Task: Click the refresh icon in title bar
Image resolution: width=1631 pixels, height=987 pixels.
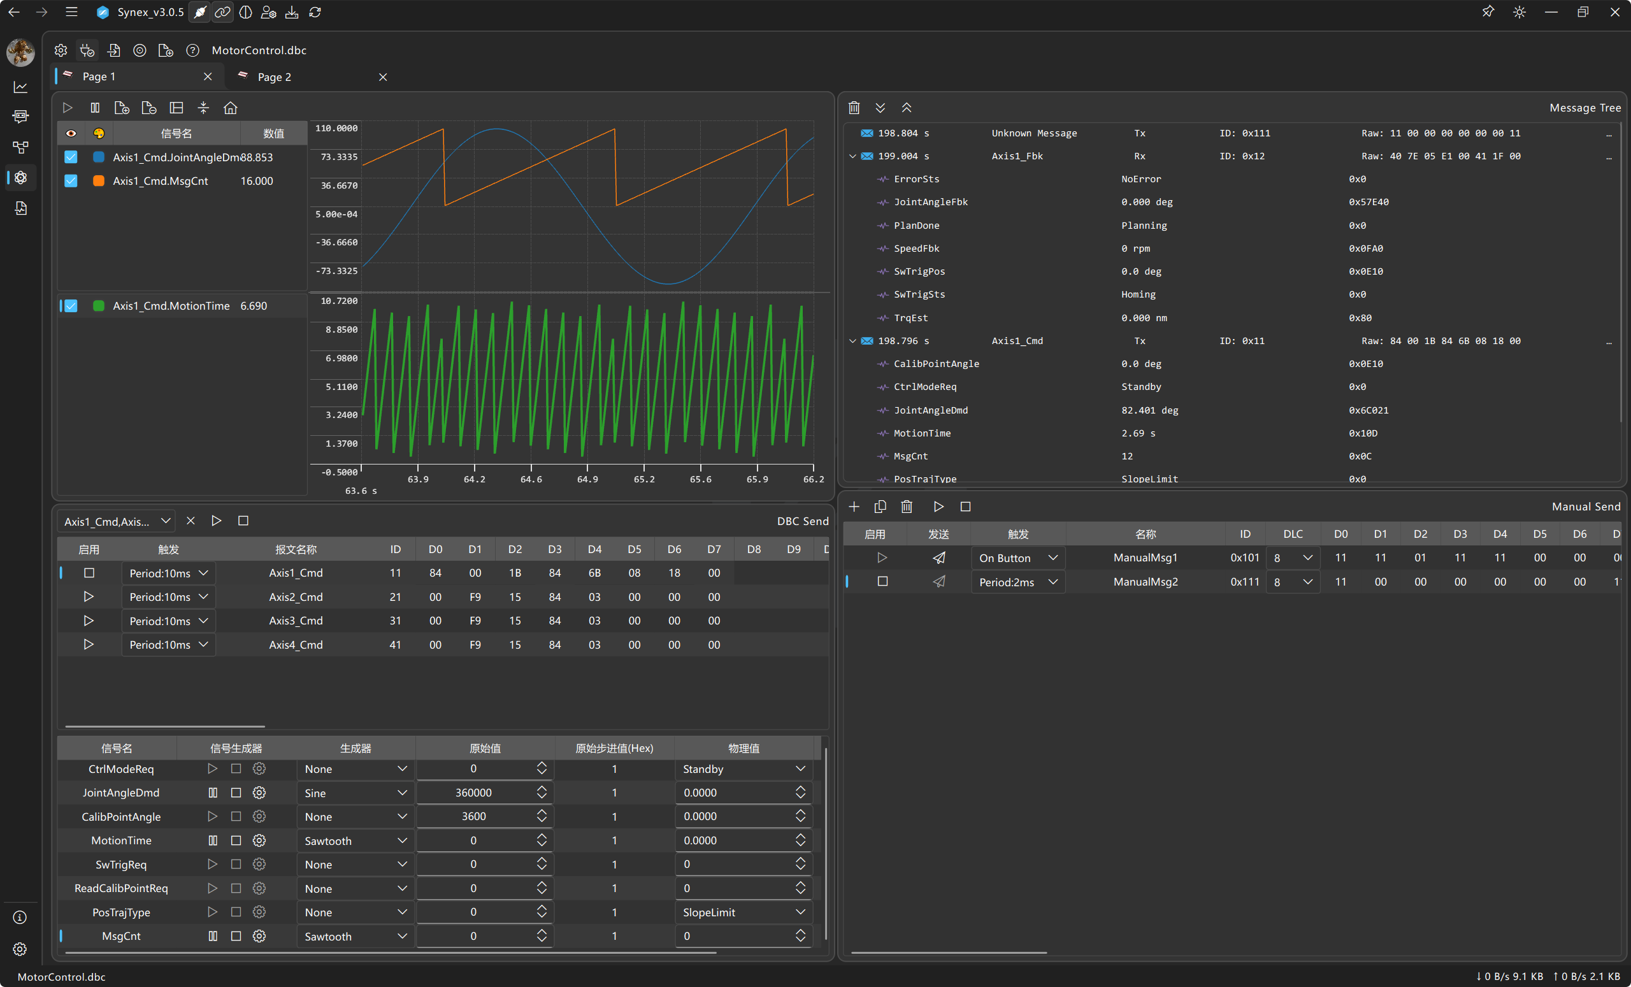Action: point(315,12)
